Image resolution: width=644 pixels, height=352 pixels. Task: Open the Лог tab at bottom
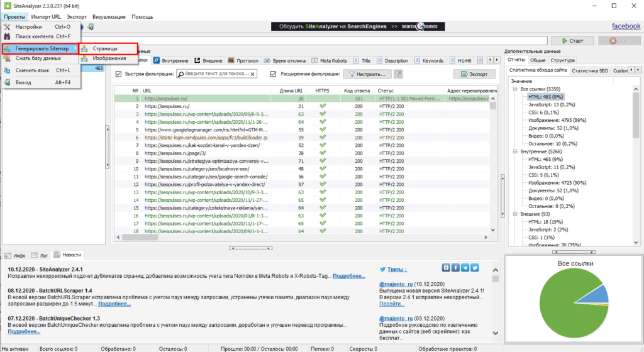click(x=40, y=255)
